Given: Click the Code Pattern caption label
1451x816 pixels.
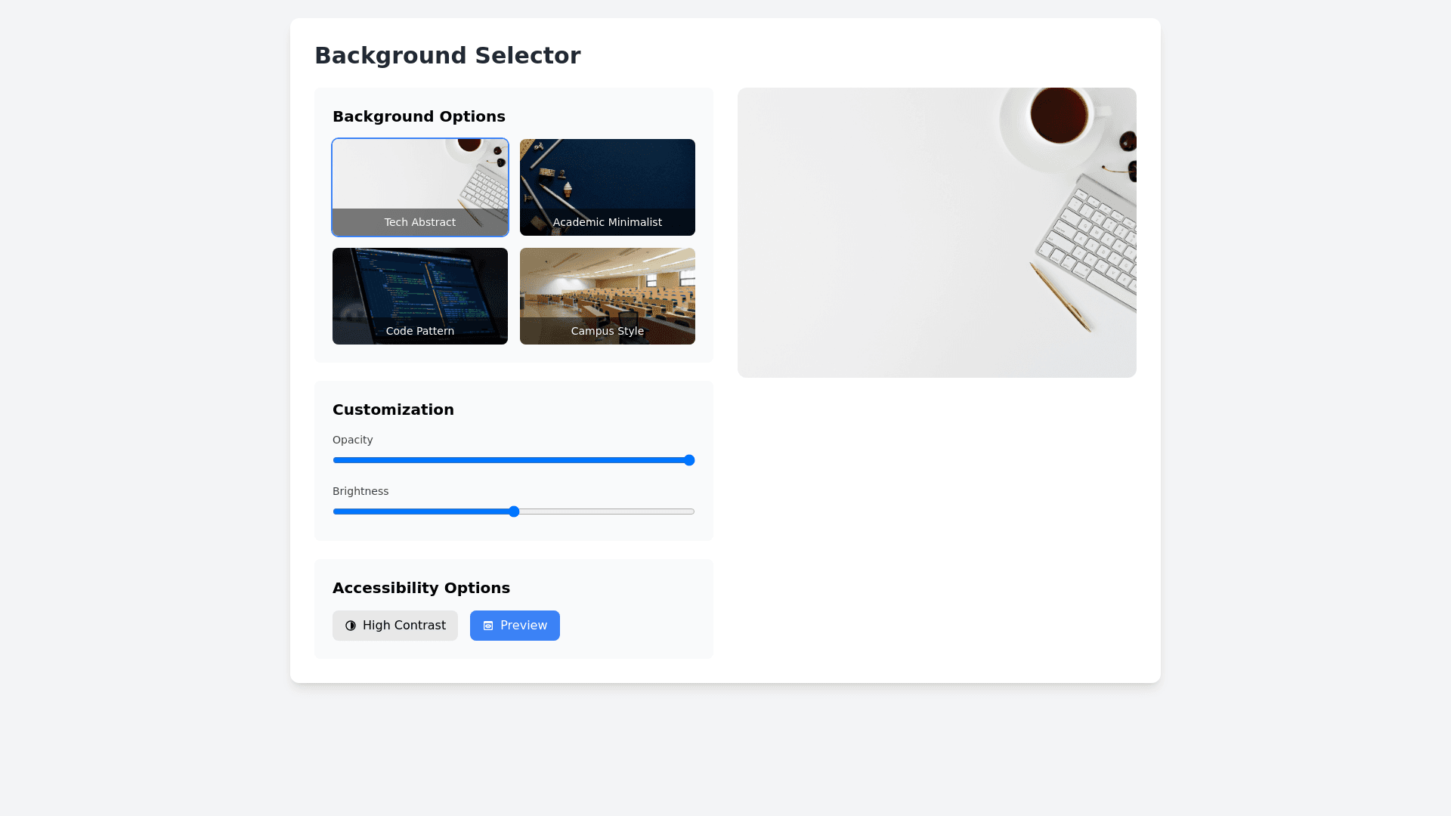Looking at the screenshot, I should [x=419, y=331].
